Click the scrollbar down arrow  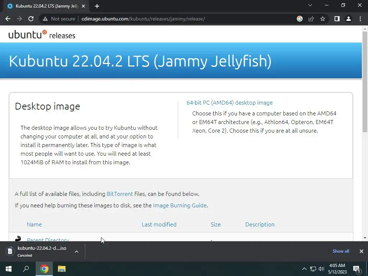(x=365, y=238)
